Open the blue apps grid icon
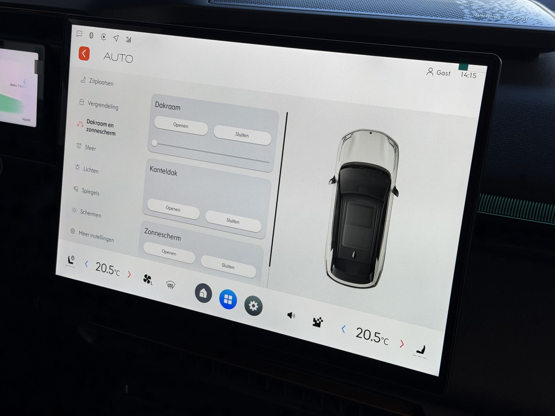Viewport: 555px width, 416px height. 228,299
